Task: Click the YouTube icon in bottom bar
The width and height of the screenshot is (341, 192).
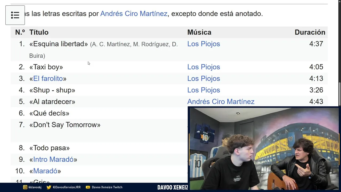Action: pos(88,187)
